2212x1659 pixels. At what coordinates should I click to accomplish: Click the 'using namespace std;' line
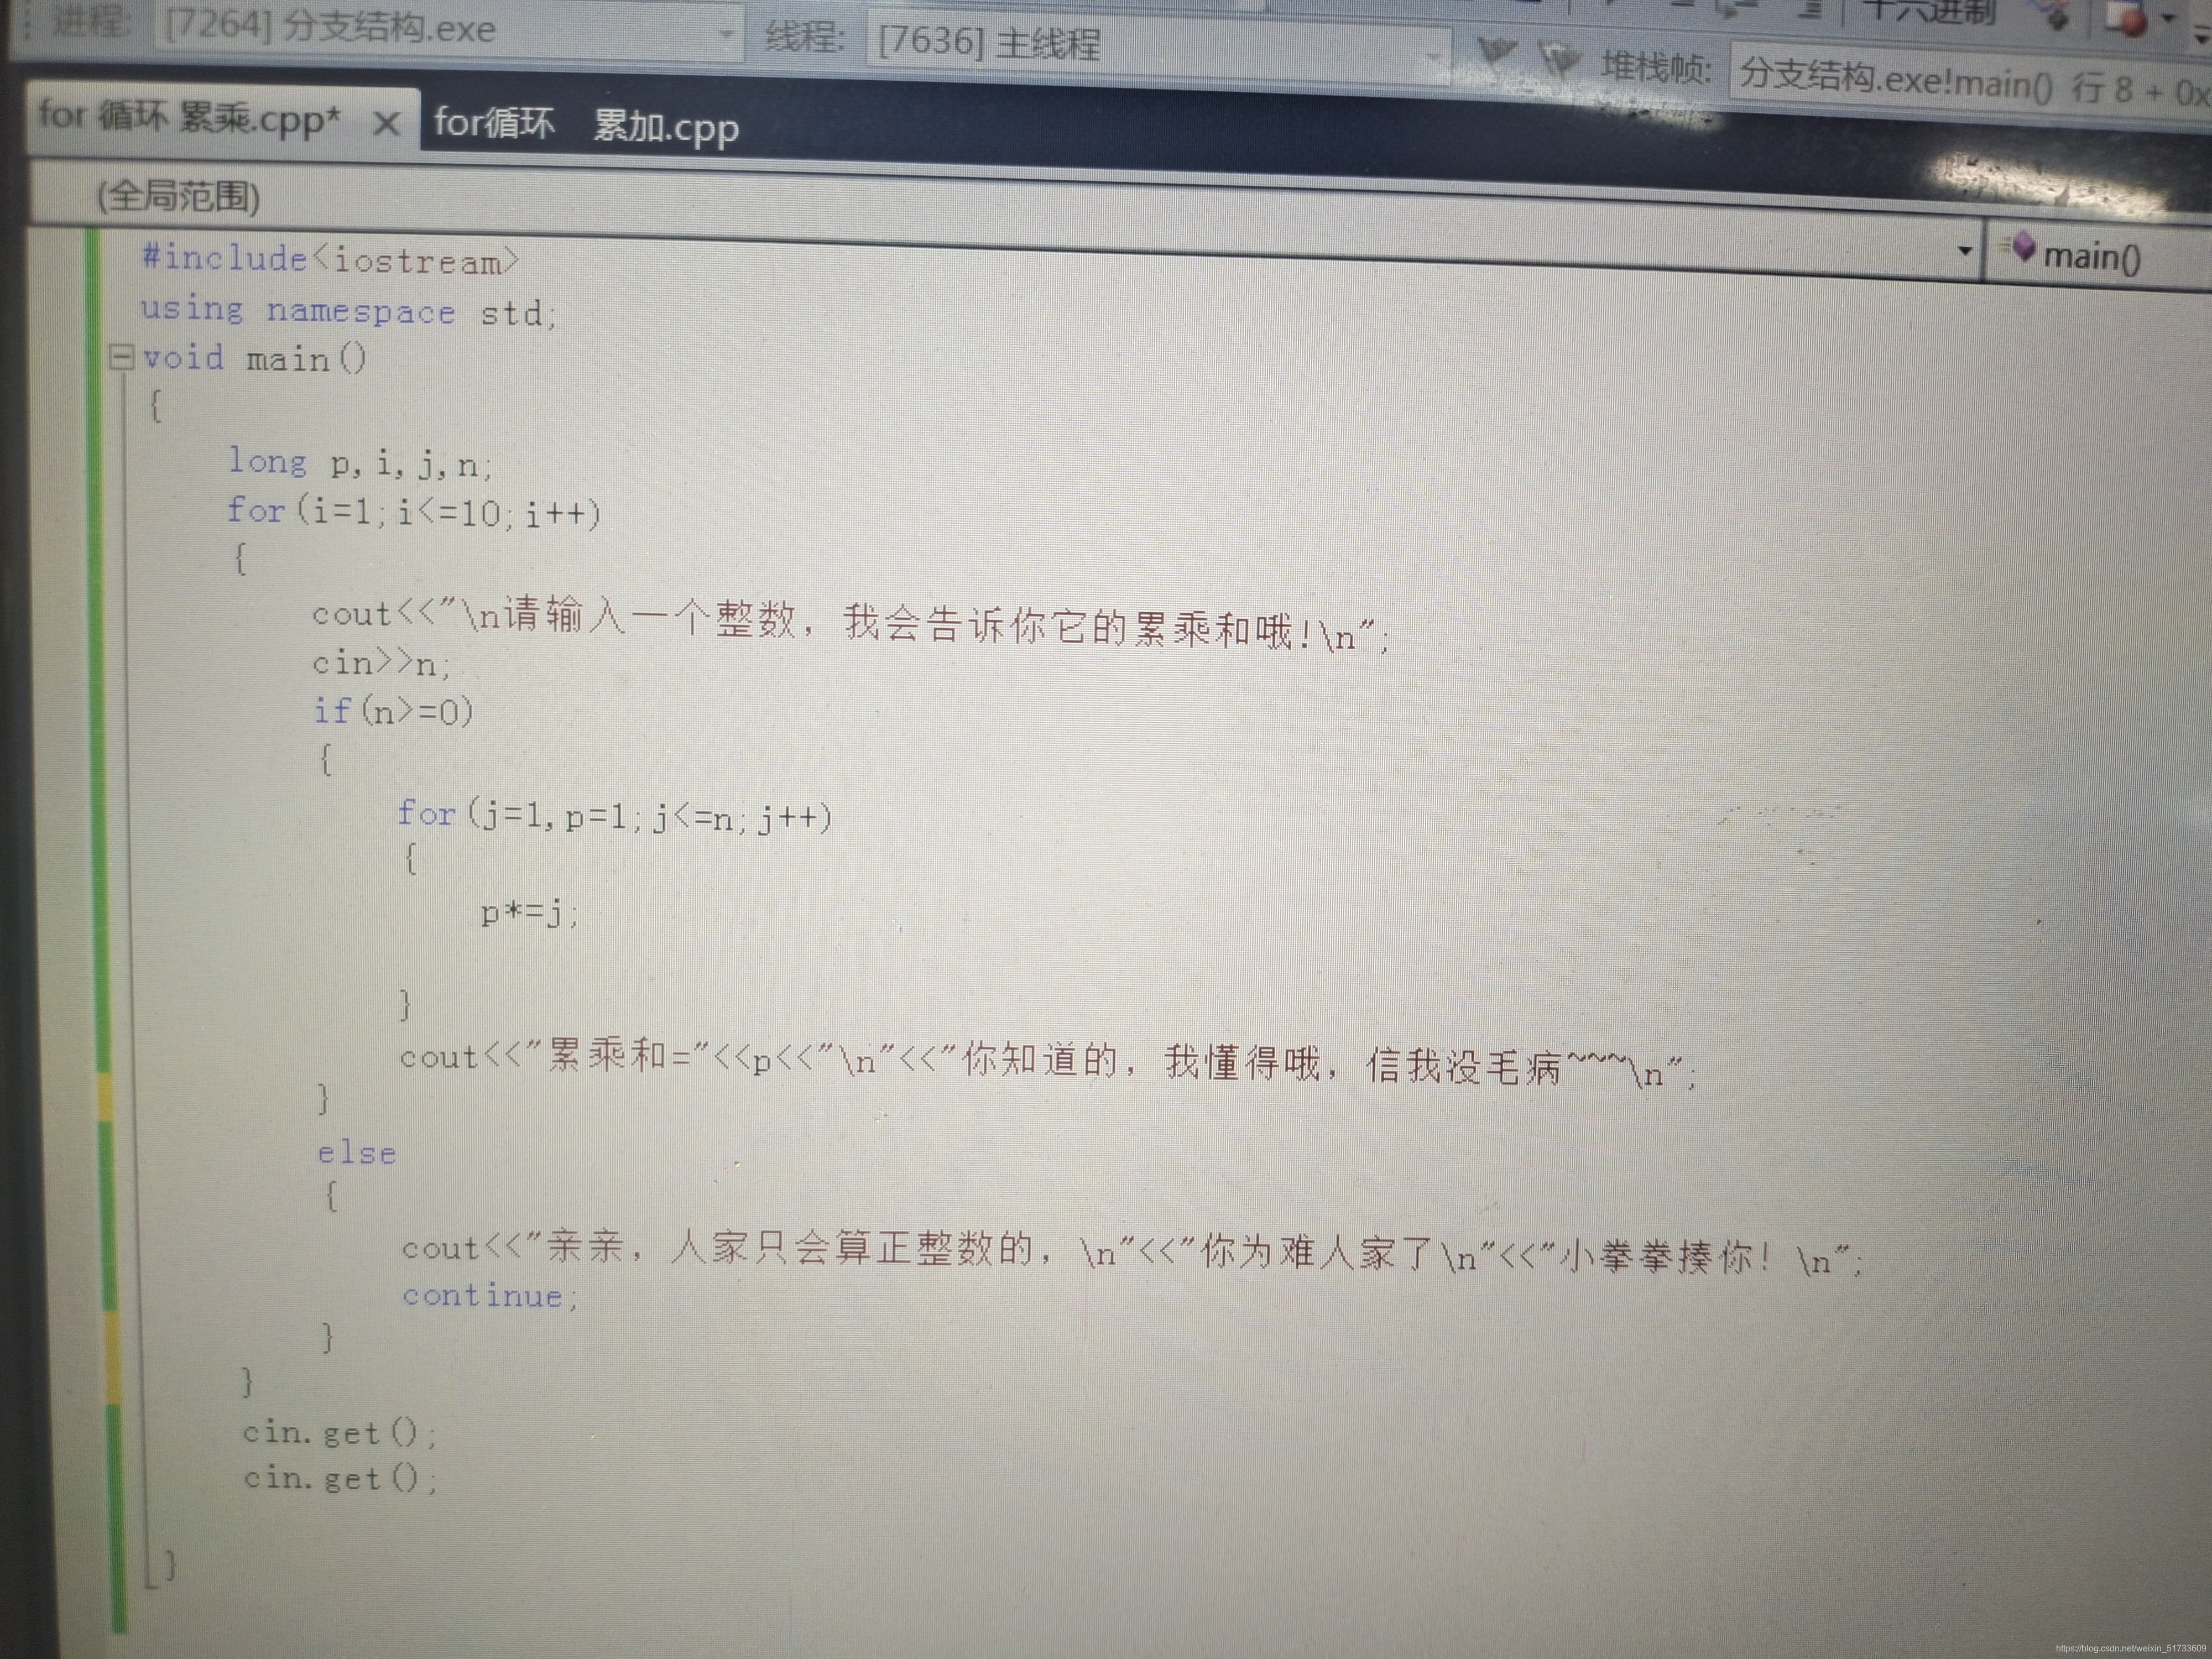click(348, 311)
